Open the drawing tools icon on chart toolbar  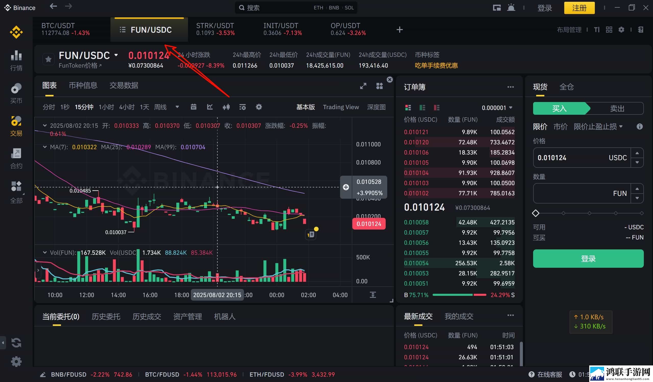click(x=210, y=107)
